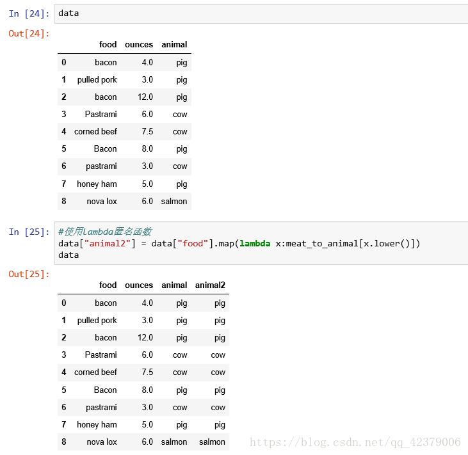Click the Chinese lambda comment line

point(105,232)
